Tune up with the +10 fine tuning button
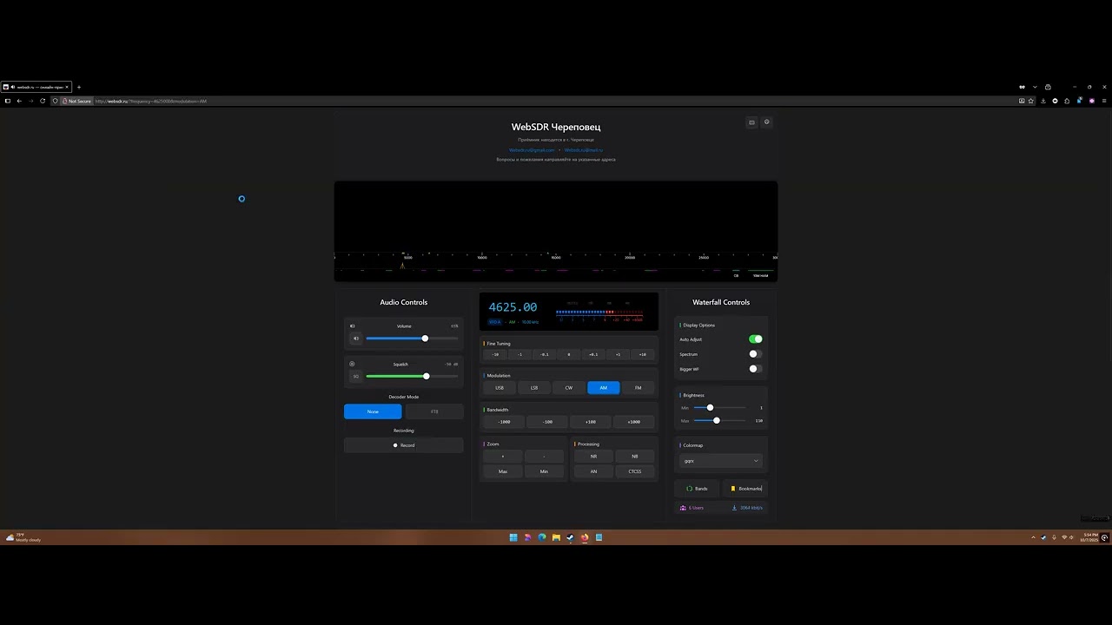 pyautogui.click(x=643, y=354)
